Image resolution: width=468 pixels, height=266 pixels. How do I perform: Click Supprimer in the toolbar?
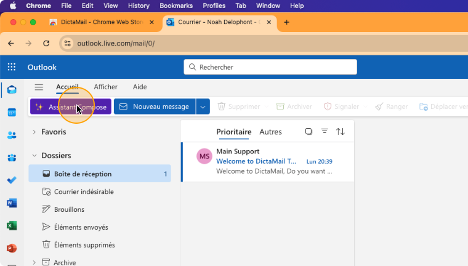pos(239,107)
